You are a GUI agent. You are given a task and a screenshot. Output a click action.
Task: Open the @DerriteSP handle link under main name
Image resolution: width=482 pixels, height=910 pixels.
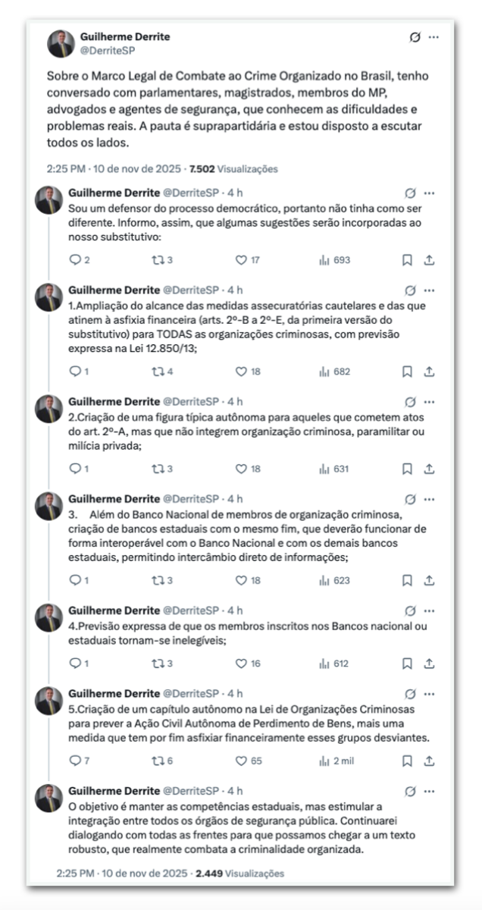click(x=108, y=50)
